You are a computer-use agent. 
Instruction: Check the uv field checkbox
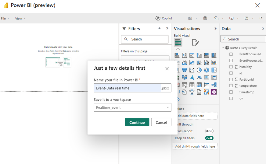pyautogui.click(x=231, y=98)
